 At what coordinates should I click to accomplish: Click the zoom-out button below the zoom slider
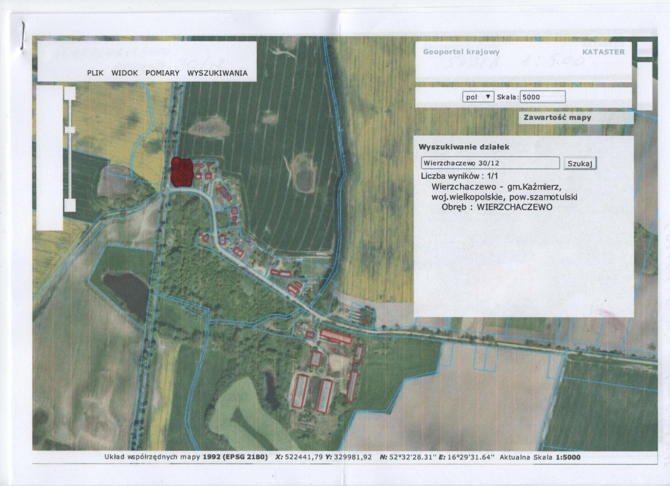pyautogui.click(x=70, y=205)
